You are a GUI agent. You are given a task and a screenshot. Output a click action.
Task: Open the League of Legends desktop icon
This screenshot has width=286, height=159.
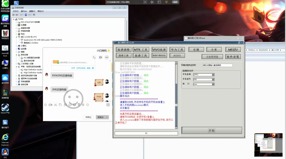tap(5, 94)
